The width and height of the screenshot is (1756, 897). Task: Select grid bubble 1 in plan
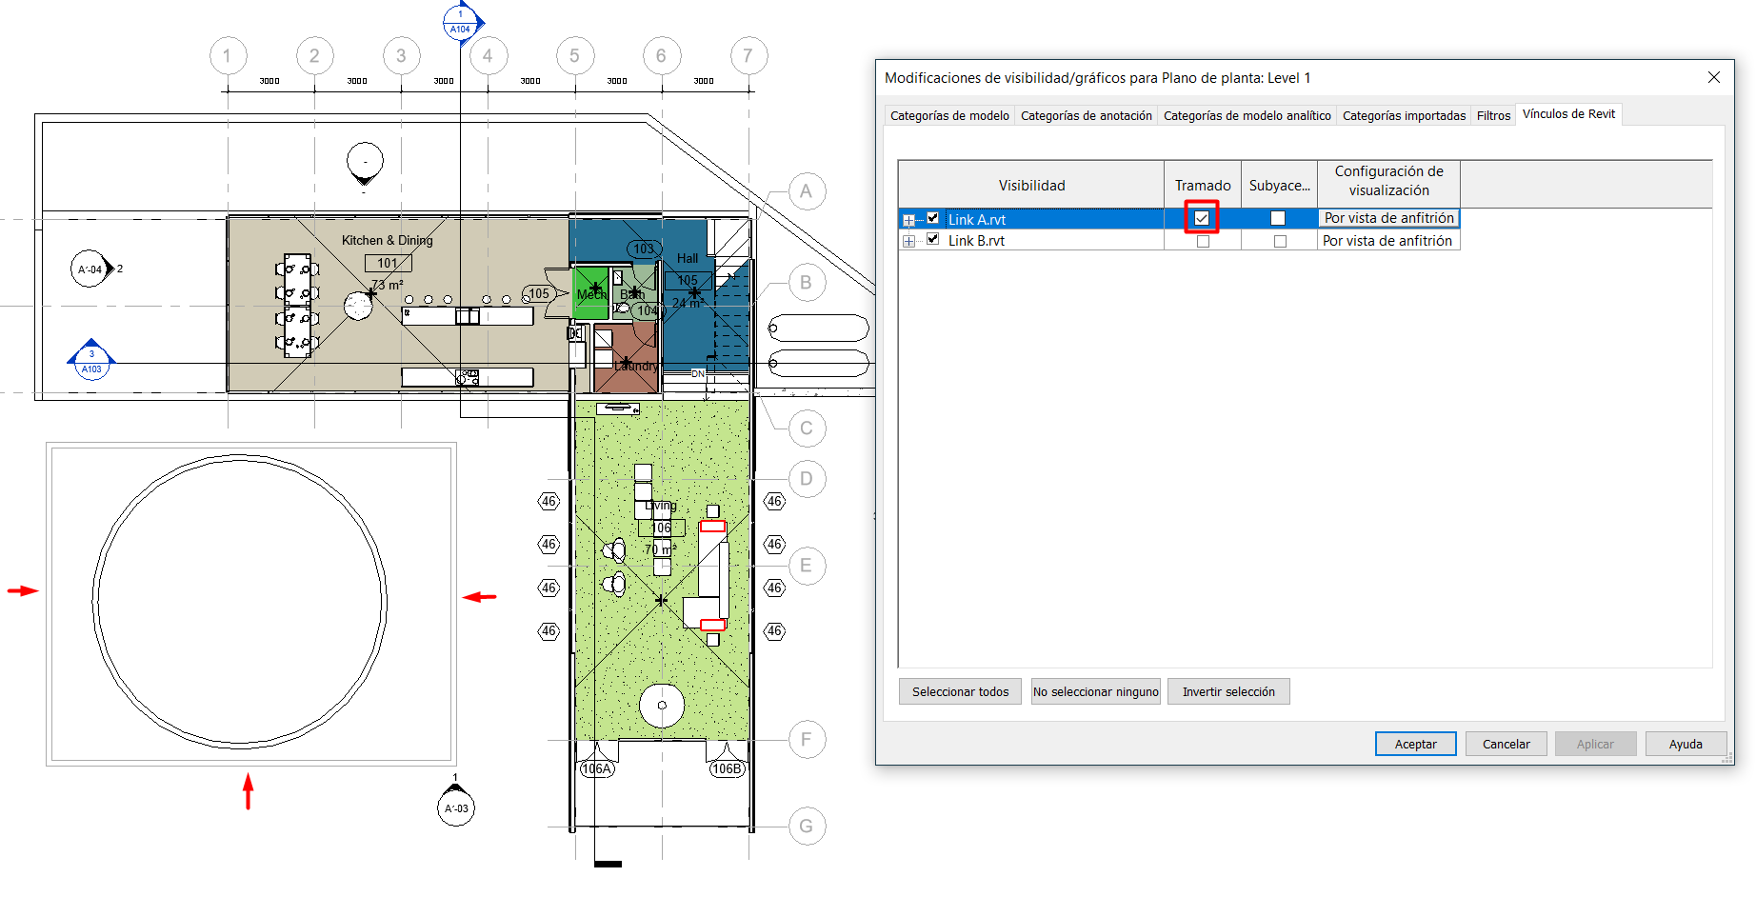228,55
